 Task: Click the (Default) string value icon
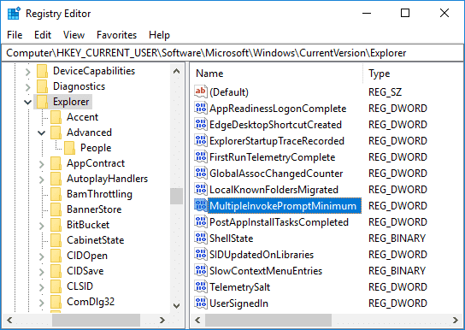201,91
